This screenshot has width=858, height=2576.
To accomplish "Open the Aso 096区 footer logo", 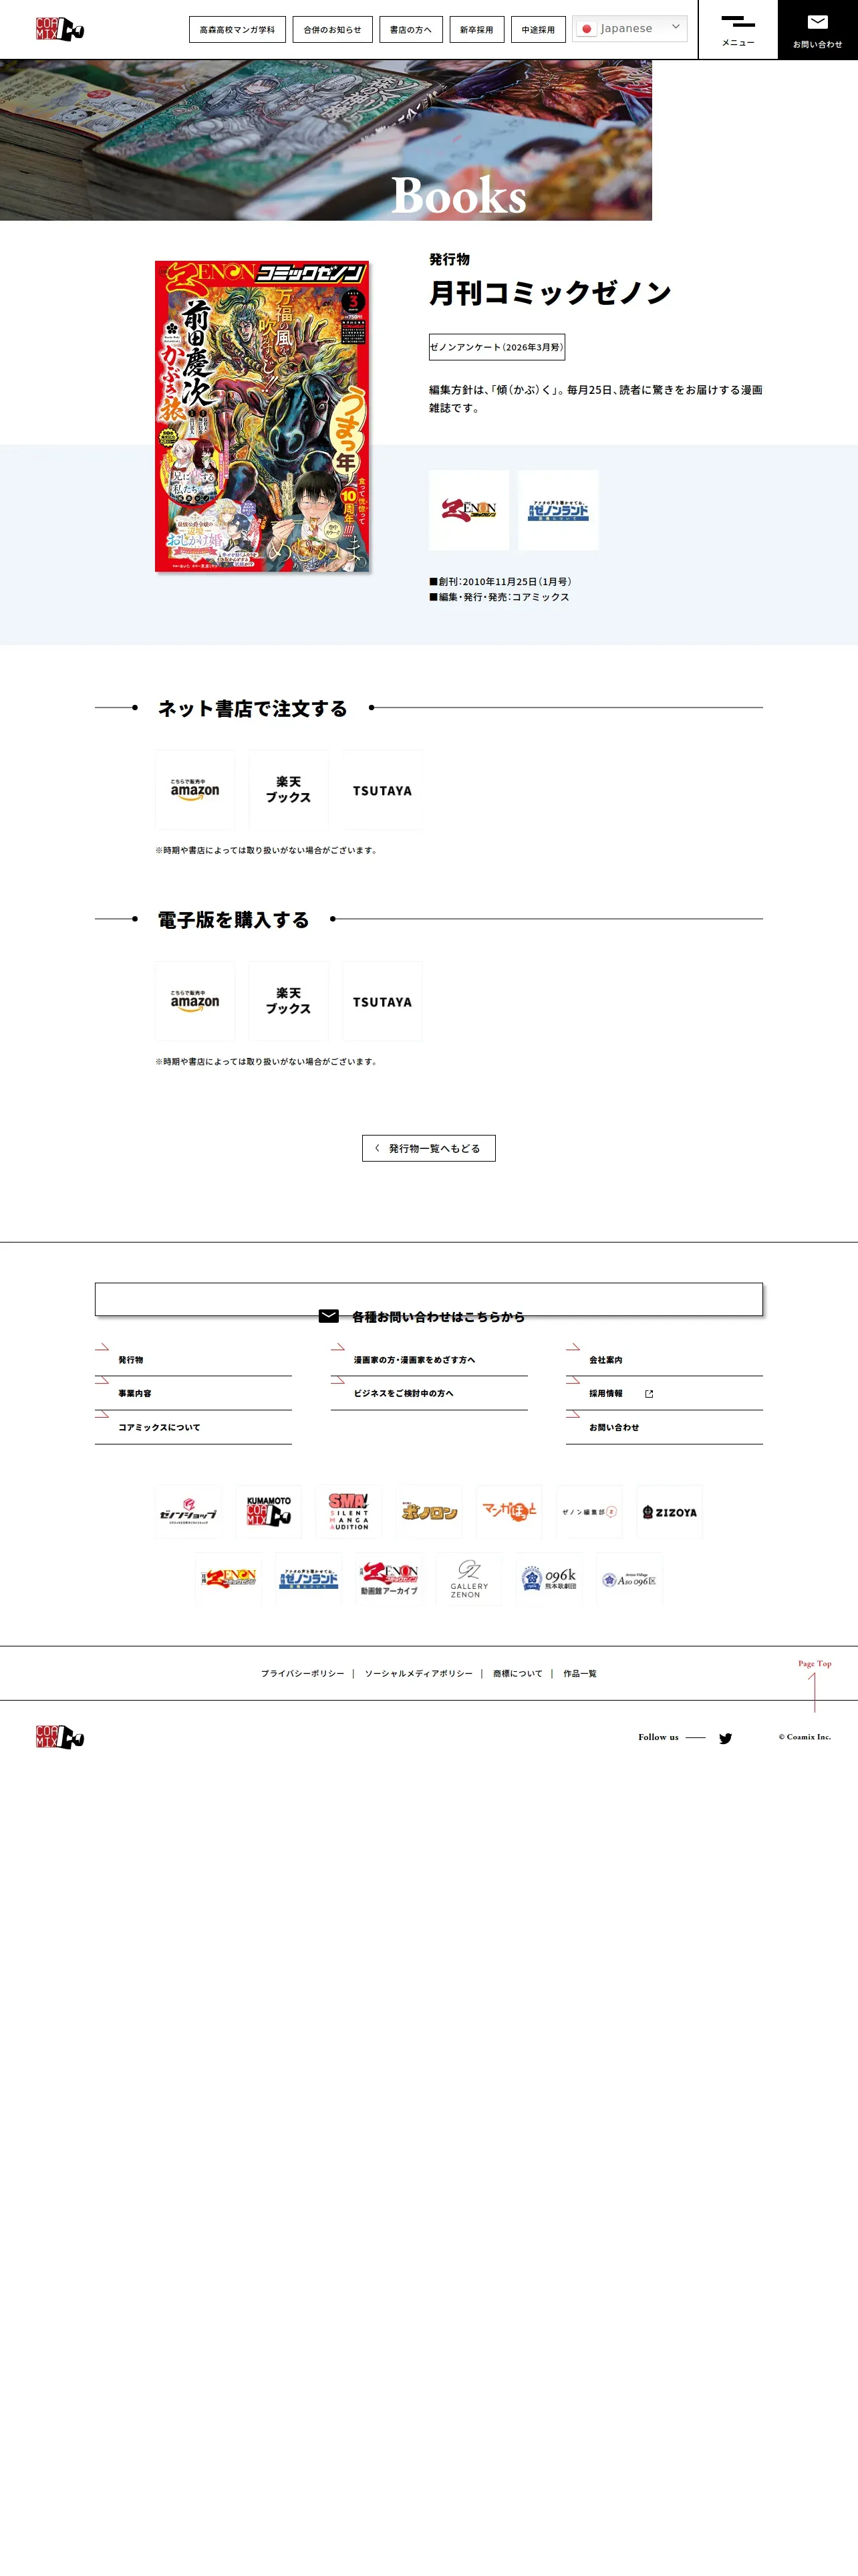I will (x=629, y=1579).
